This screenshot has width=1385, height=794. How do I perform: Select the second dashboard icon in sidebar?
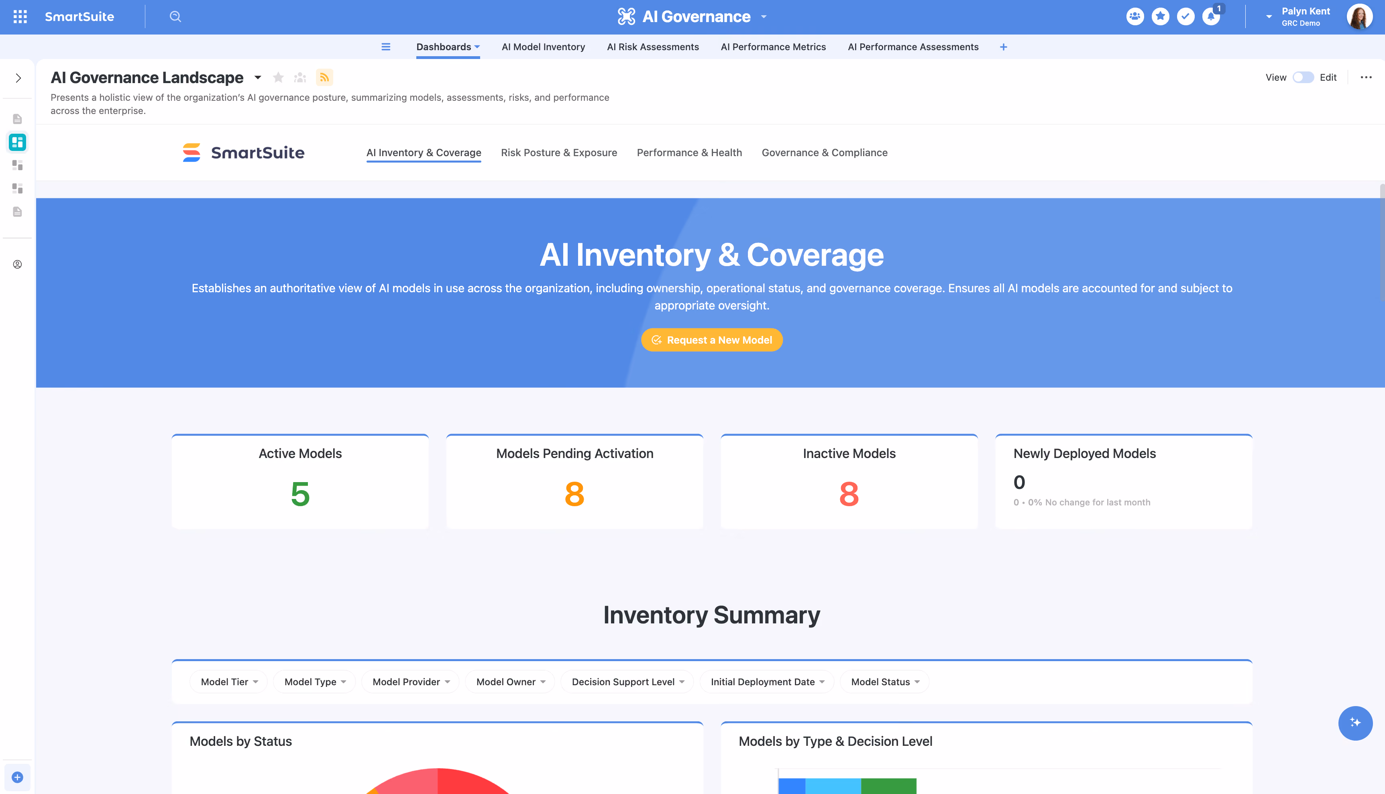[17, 165]
